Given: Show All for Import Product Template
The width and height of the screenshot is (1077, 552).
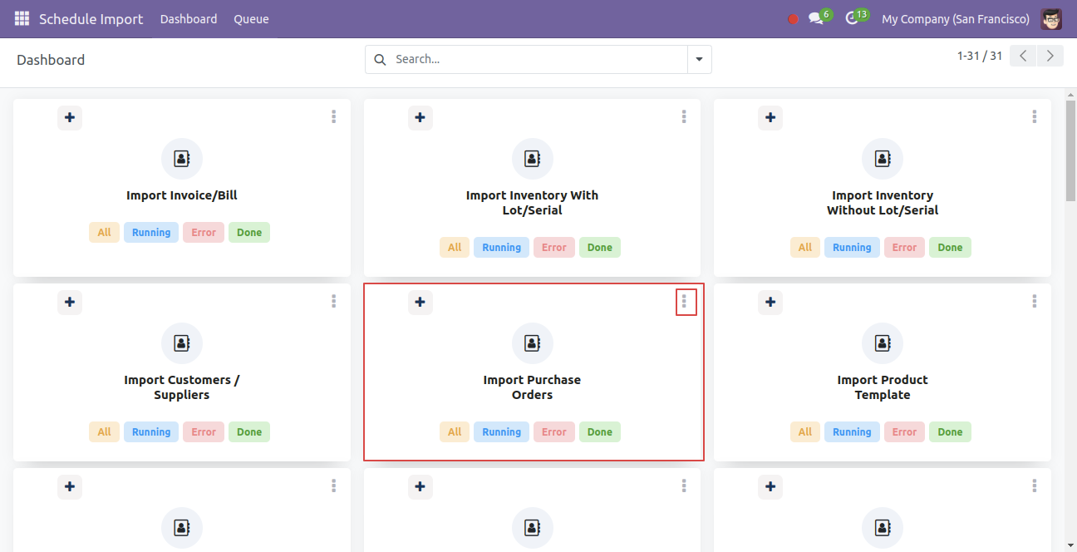Looking at the screenshot, I should click(x=805, y=432).
